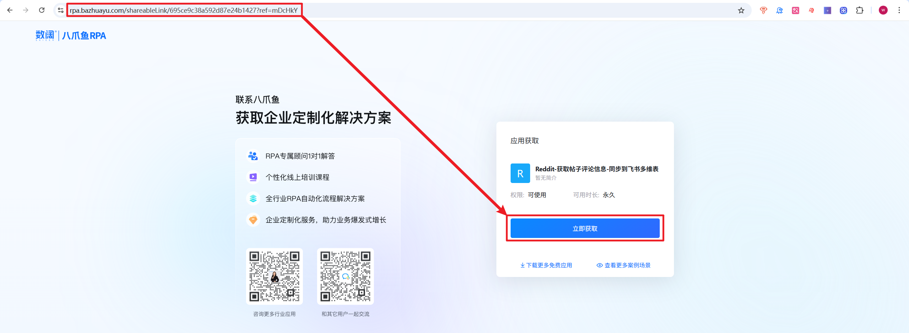Click the 企业定制化服务，助力业务爆发式增长 text
Image resolution: width=909 pixels, height=333 pixels.
click(326, 220)
